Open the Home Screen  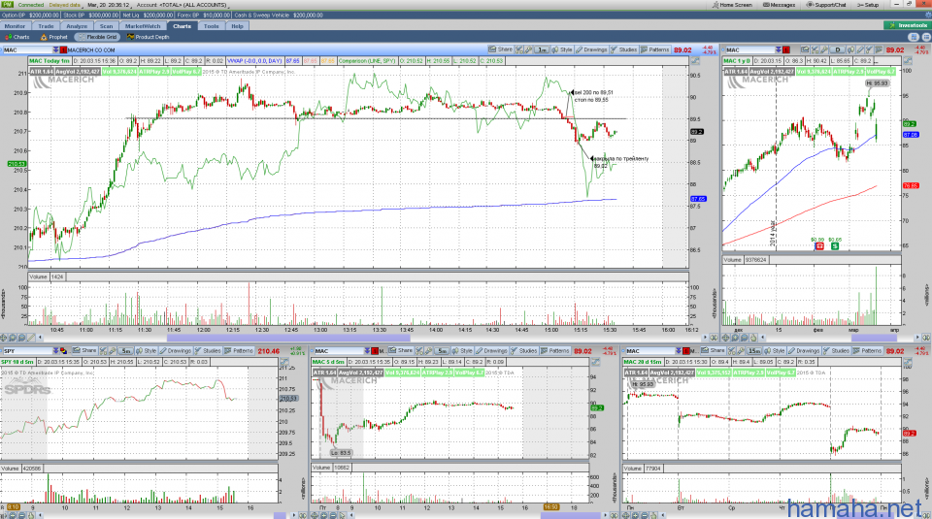[732, 5]
